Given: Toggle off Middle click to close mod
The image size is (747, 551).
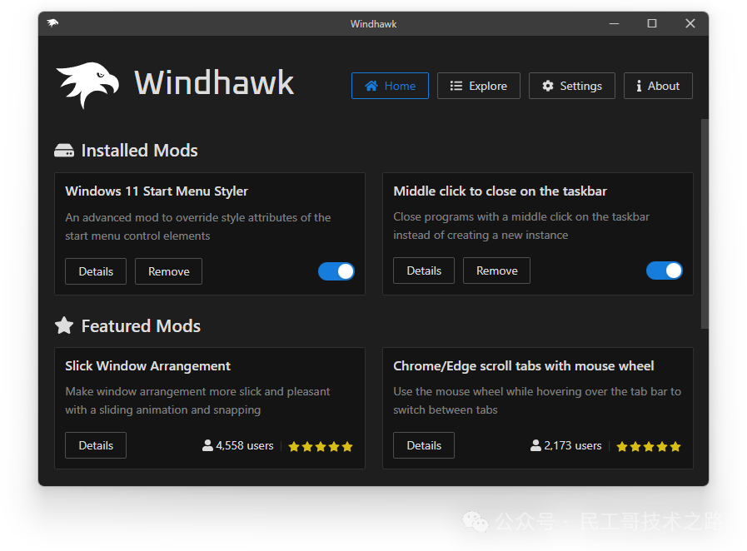Looking at the screenshot, I should point(664,271).
